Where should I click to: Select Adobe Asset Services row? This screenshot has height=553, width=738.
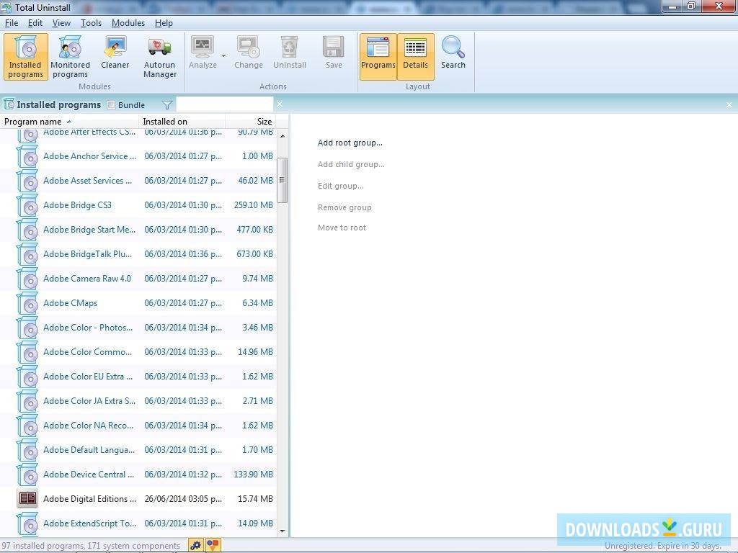pyautogui.click(x=138, y=181)
